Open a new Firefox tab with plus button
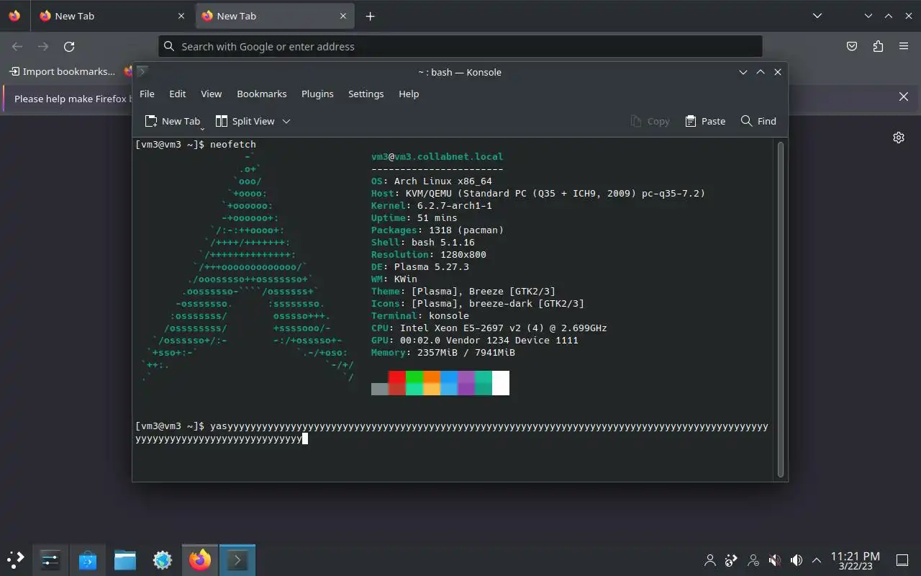 370,16
